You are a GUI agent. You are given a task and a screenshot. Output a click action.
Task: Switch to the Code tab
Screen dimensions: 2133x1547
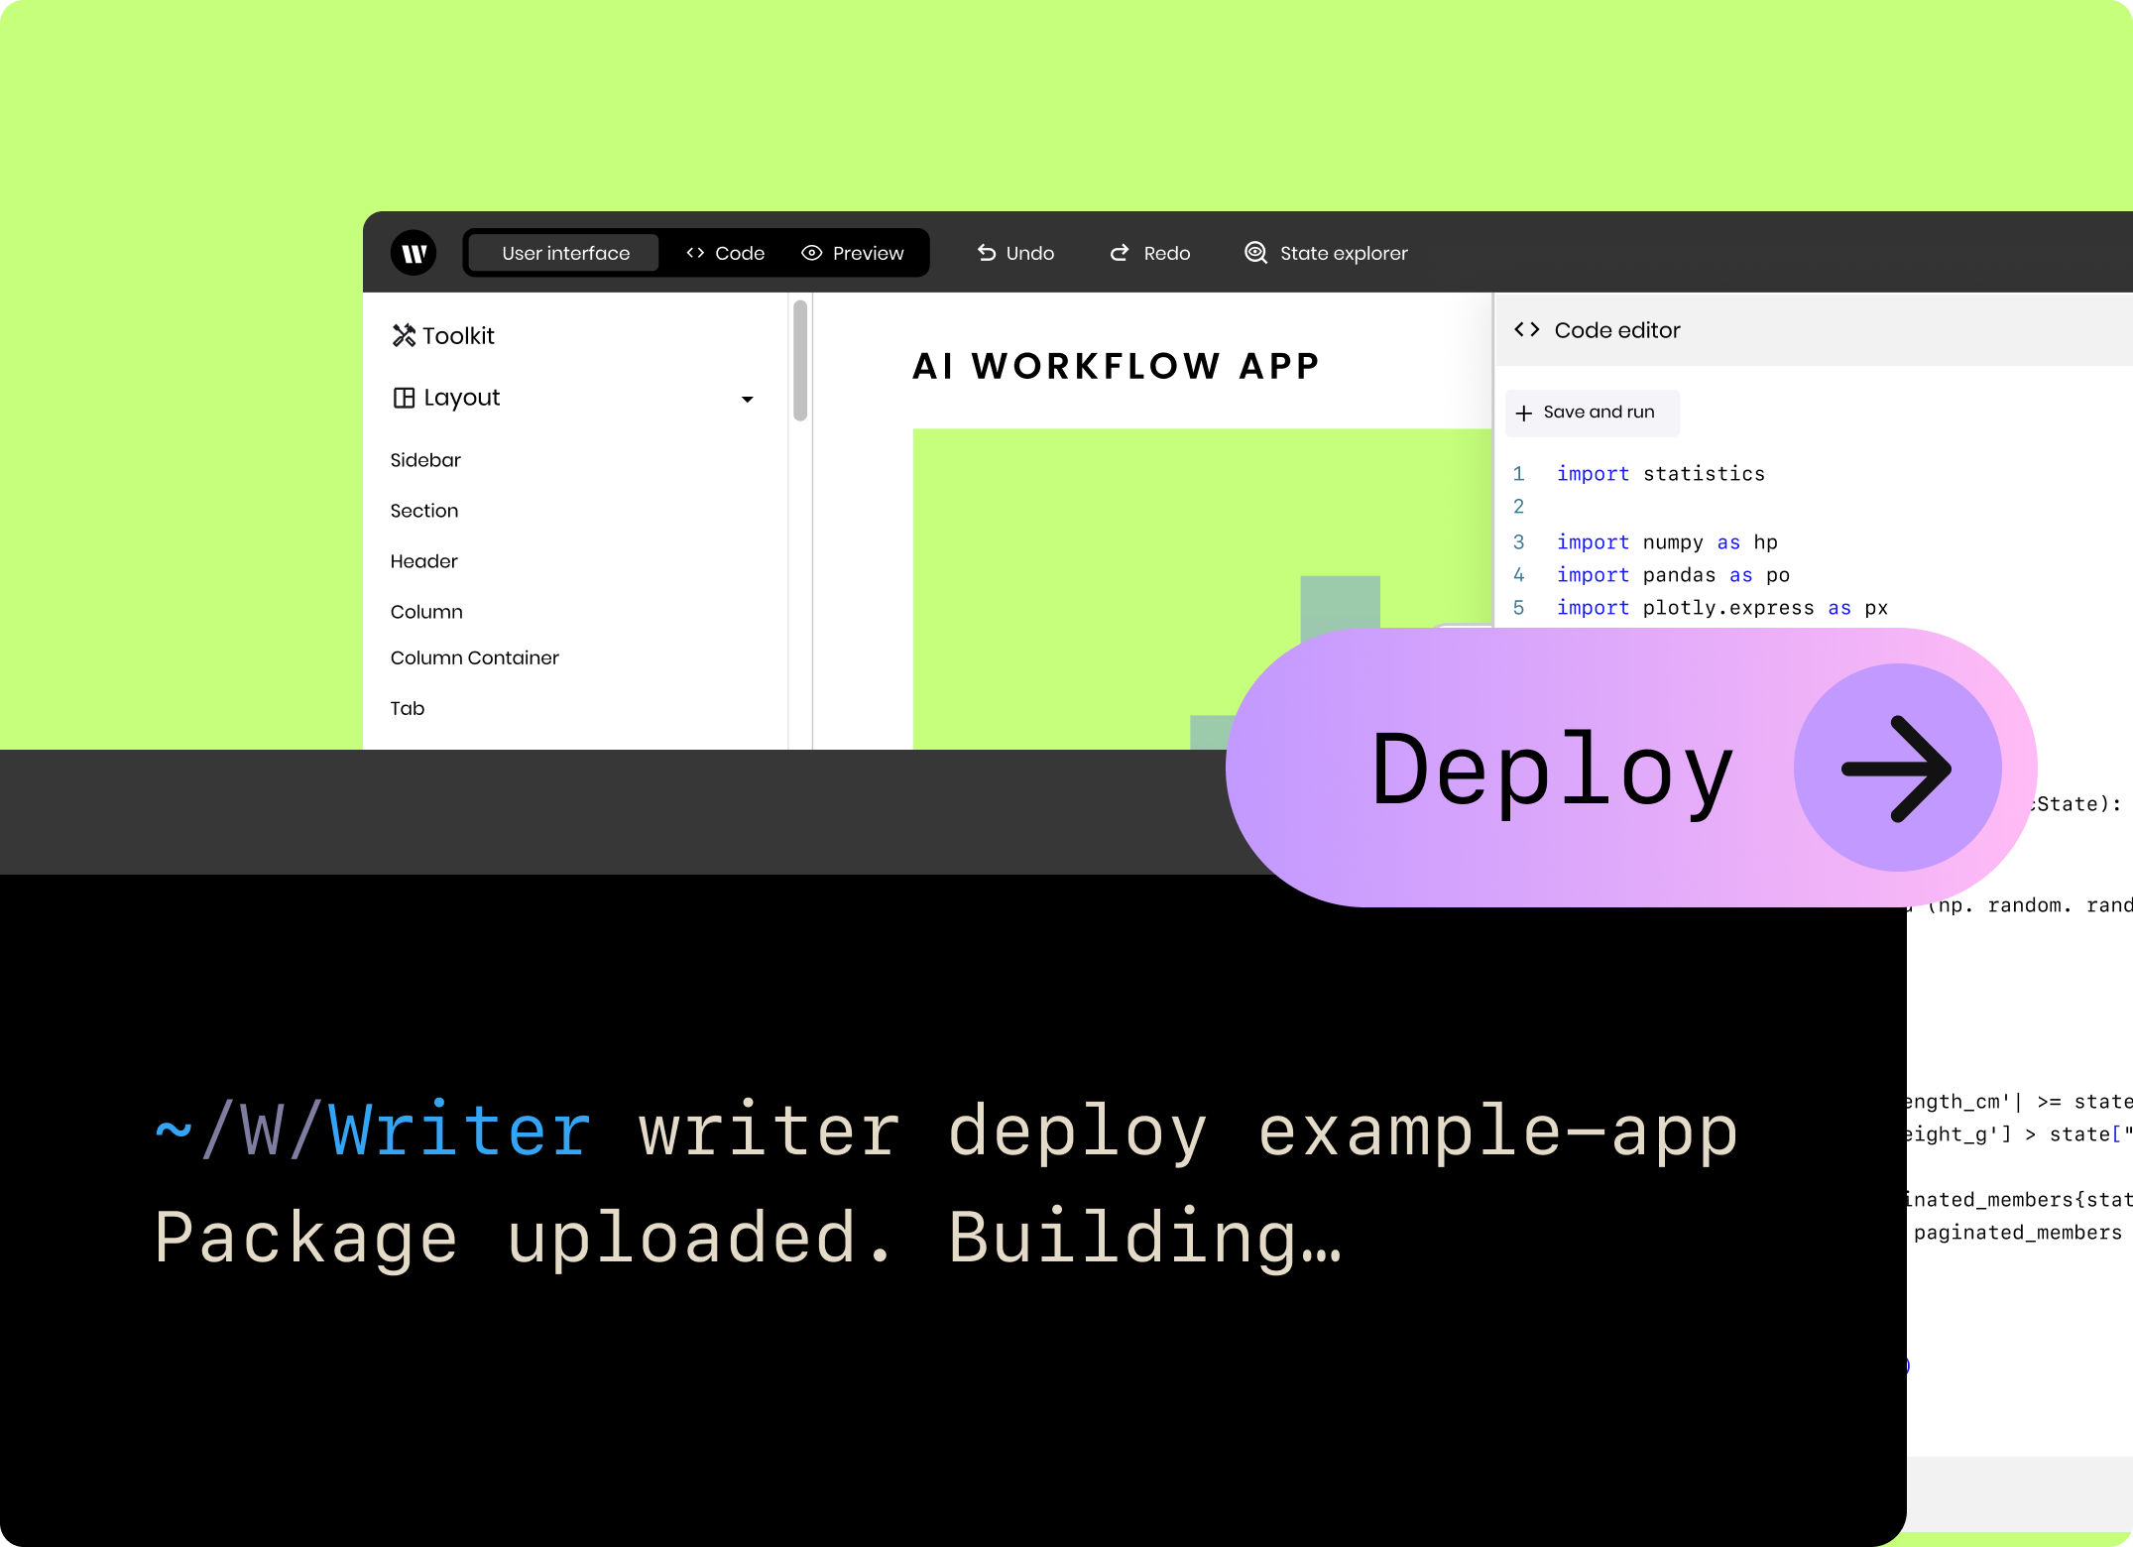coord(725,253)
